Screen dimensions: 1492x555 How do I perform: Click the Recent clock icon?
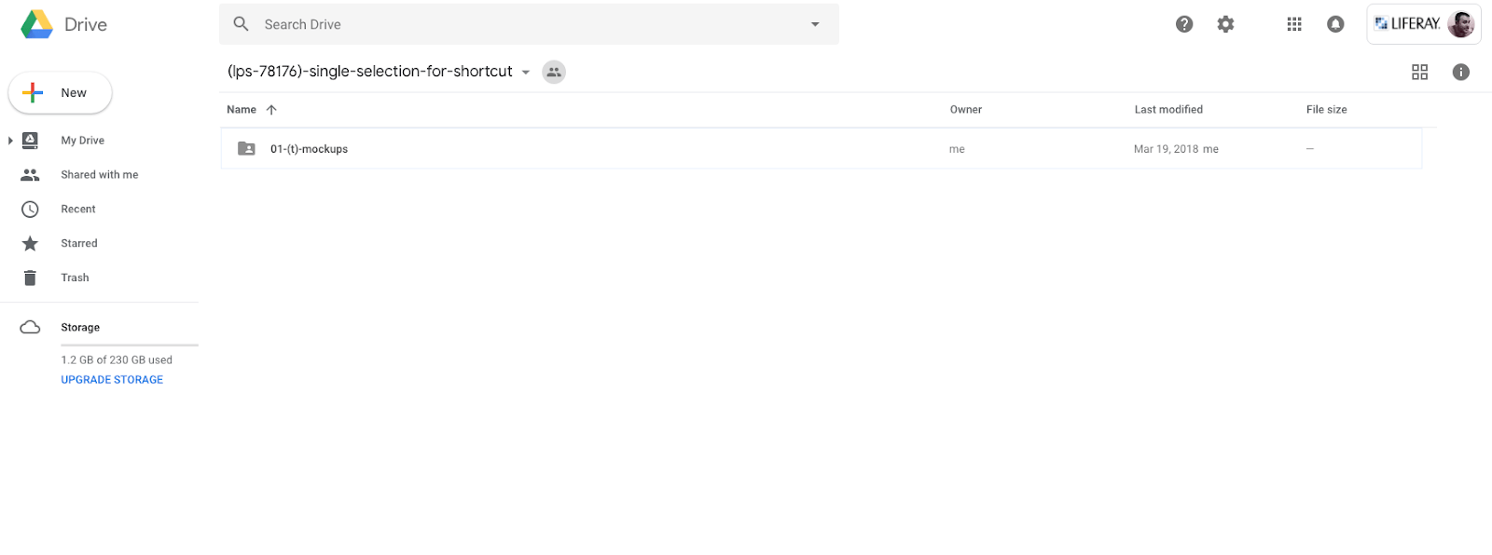30,210
